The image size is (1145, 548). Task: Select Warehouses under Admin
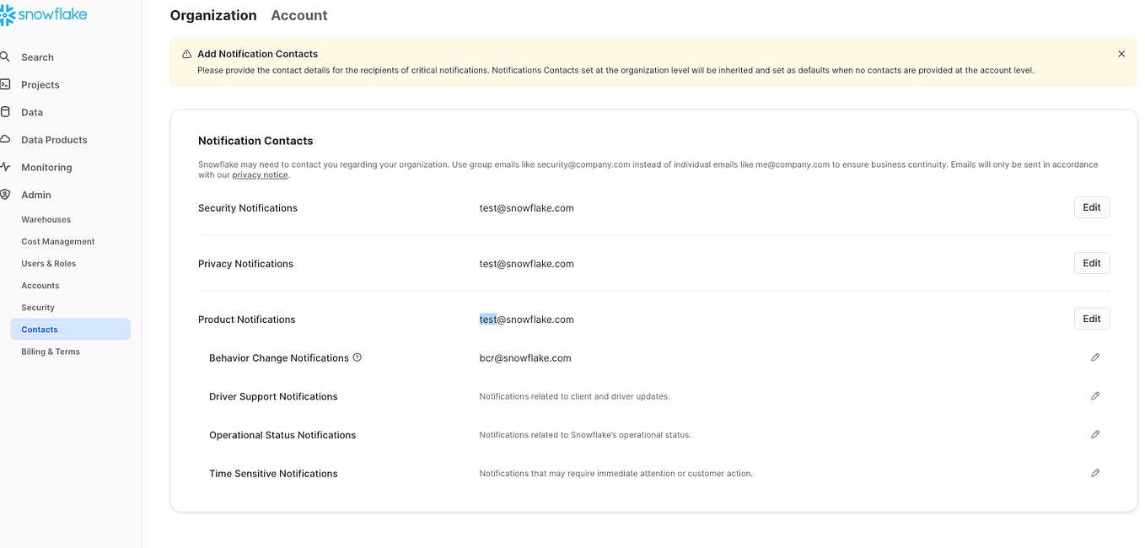click(x=46, y=219)
